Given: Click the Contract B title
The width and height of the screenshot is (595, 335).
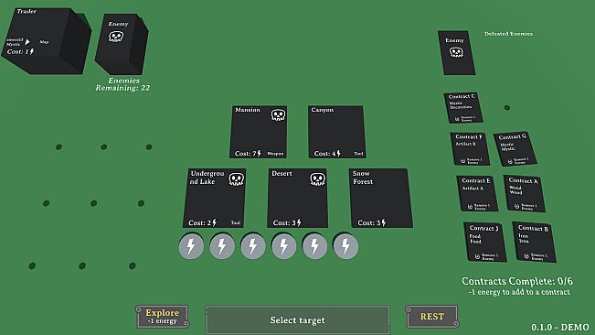Looking at the screenshot, I should click(533, 228).
